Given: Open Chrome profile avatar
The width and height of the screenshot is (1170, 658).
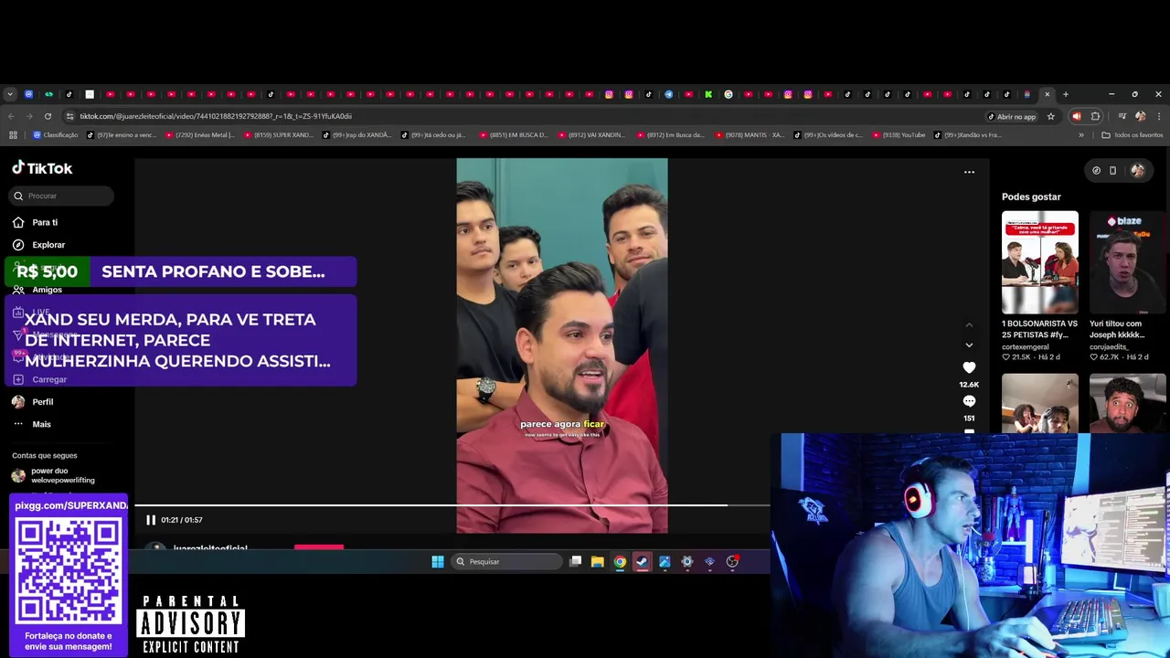Looking at the screenshot, I should 1140,116.
